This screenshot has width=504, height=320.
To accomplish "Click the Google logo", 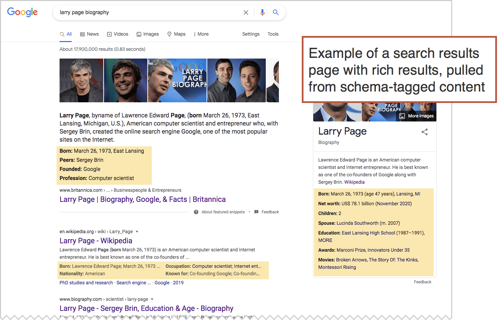I will (x=23, y=12).
